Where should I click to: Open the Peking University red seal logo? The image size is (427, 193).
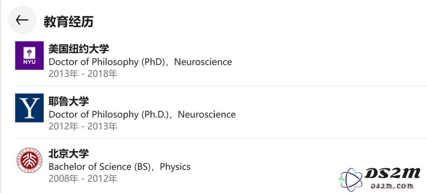pyautogui.click(x=29, y=160)
